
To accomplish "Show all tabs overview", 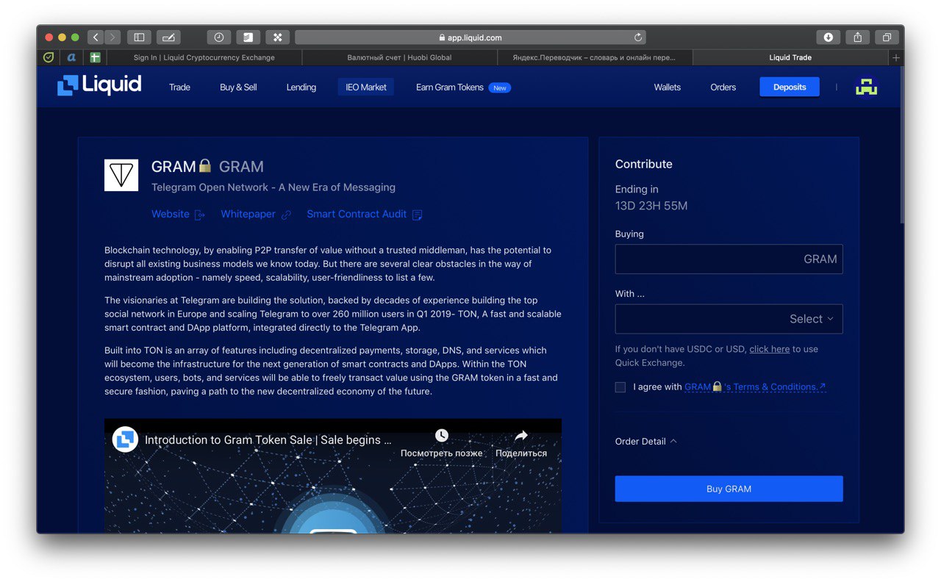I will (887, 37).
